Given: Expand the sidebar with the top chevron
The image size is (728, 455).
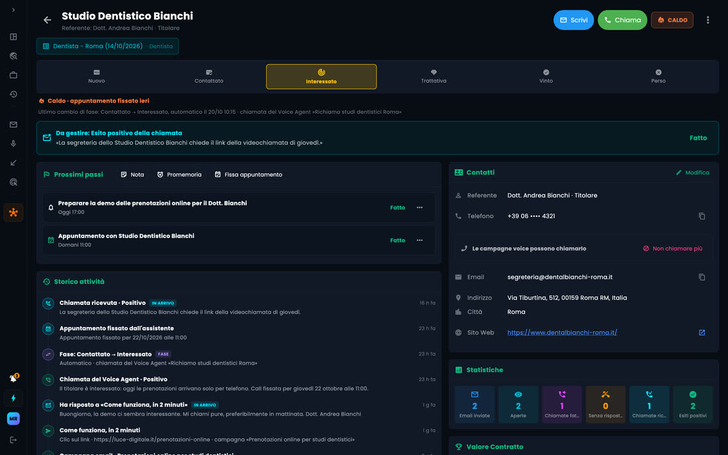Looking at the screenshot, I should click(x=13, y=10).
